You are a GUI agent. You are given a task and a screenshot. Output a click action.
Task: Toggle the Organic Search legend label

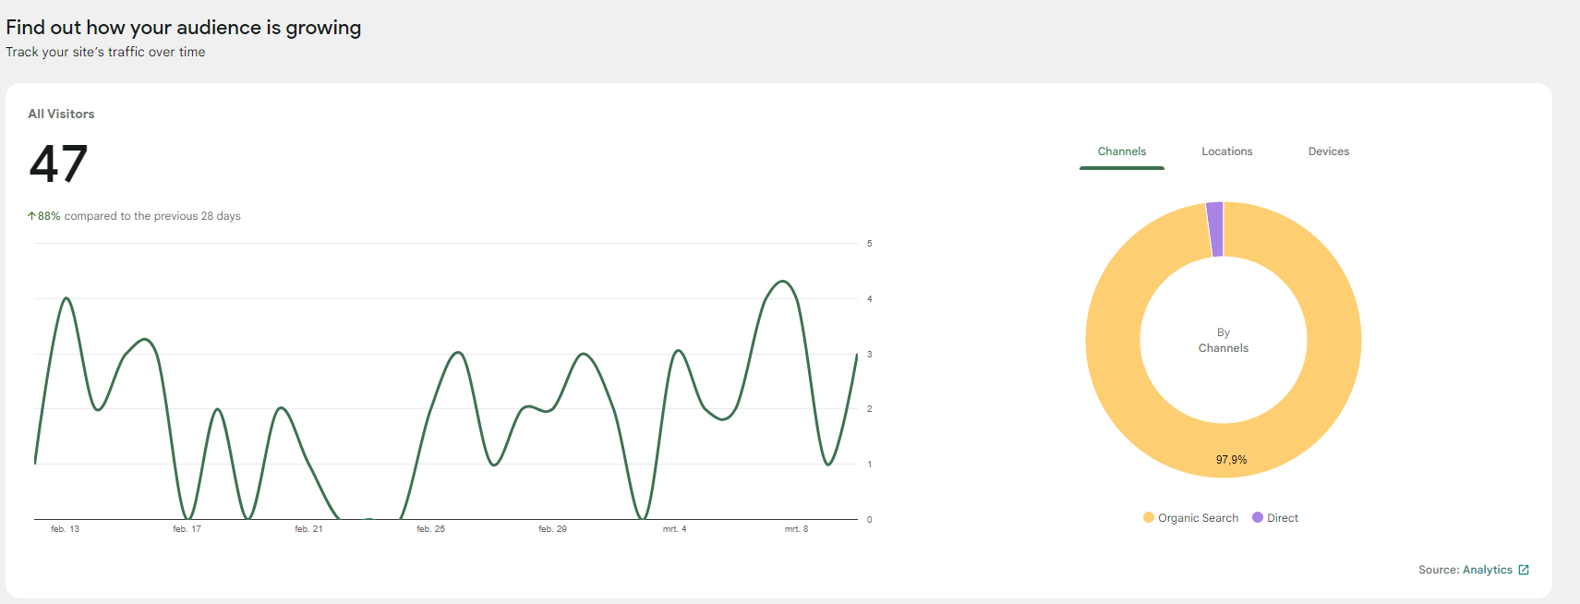click(1199, 518)
